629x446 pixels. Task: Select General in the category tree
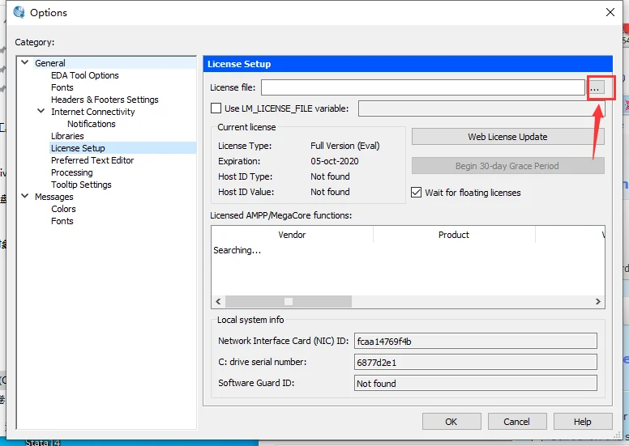pos(50,63)
